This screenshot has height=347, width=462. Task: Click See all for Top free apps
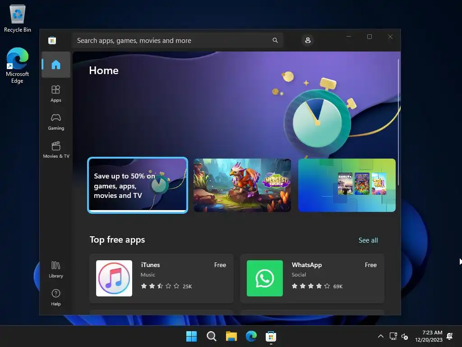[368, 240]
